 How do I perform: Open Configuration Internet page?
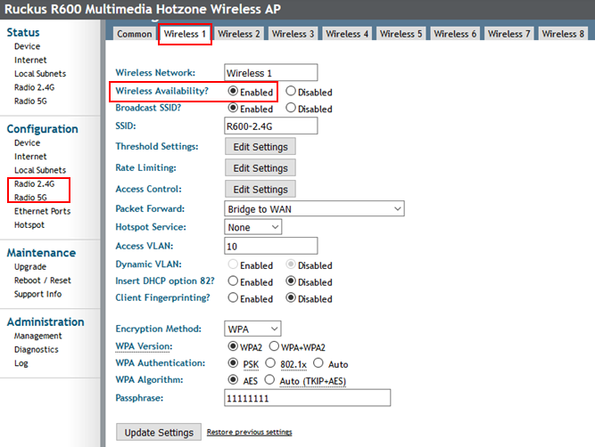[30, 157]
